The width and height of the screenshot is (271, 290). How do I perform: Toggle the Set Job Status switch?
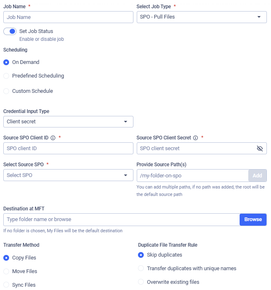(x=10, y=31)
